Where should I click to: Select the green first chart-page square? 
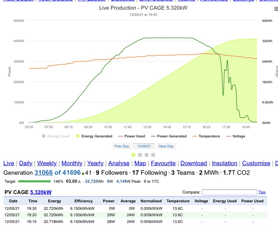[133, 155]
